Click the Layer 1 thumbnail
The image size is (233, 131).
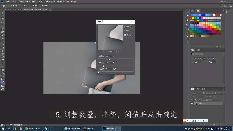pos(196,103)
